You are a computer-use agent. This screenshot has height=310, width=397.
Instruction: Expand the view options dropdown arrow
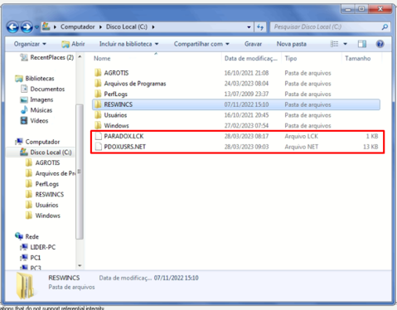345,44
